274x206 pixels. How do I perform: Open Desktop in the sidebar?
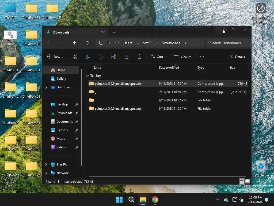tap(62, 104)
